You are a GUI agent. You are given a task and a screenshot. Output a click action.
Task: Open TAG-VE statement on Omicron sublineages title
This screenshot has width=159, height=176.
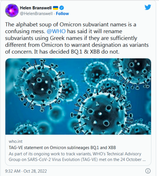pos(62,148)
